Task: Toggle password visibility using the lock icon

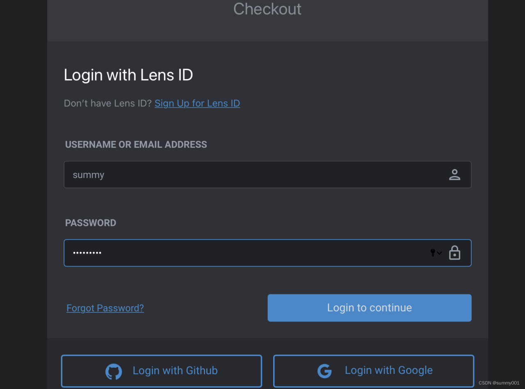Action: (x=454, y=253)
